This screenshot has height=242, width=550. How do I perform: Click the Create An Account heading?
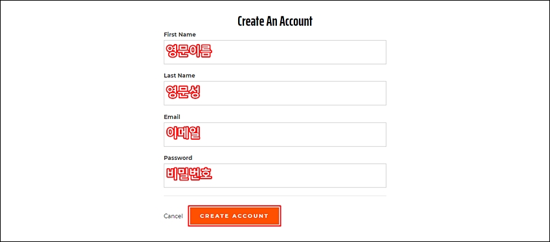(274, 21)
